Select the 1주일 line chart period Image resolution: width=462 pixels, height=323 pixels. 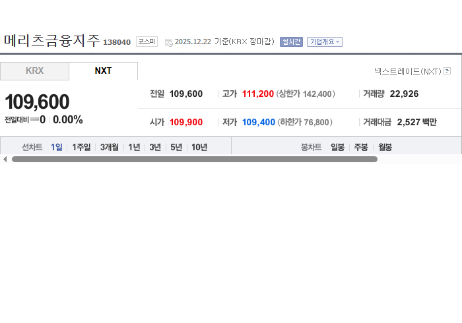81,147
